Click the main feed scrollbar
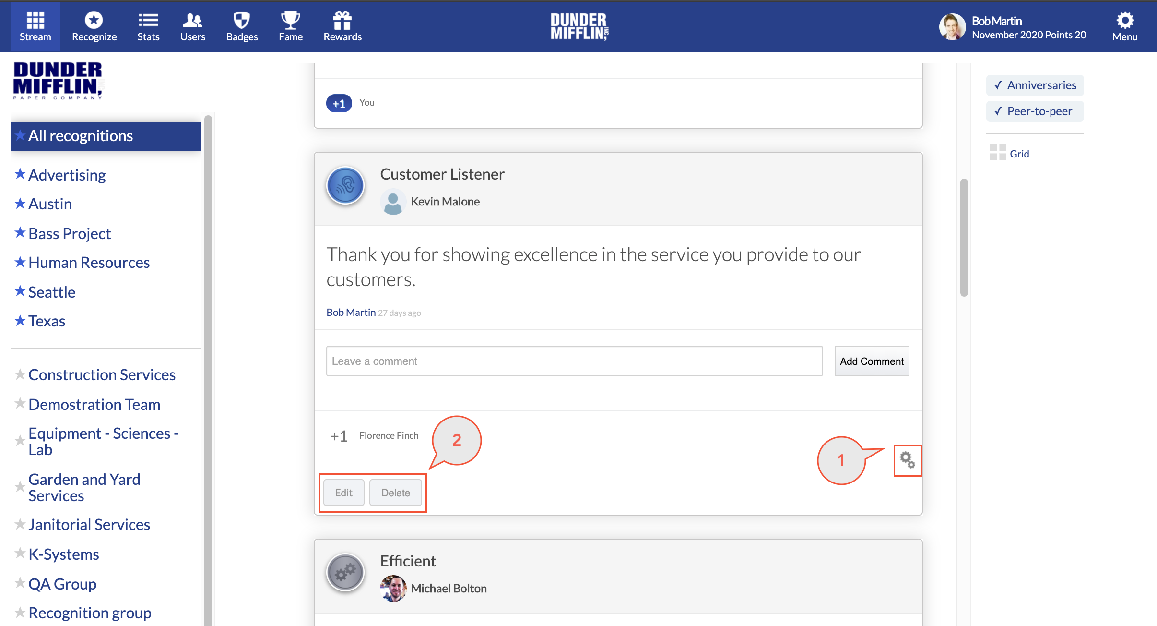 (x=964, y=238)
